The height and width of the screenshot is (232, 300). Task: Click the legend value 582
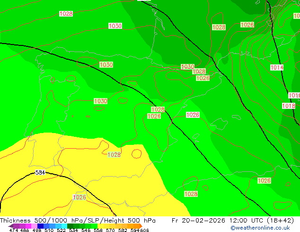123,230
